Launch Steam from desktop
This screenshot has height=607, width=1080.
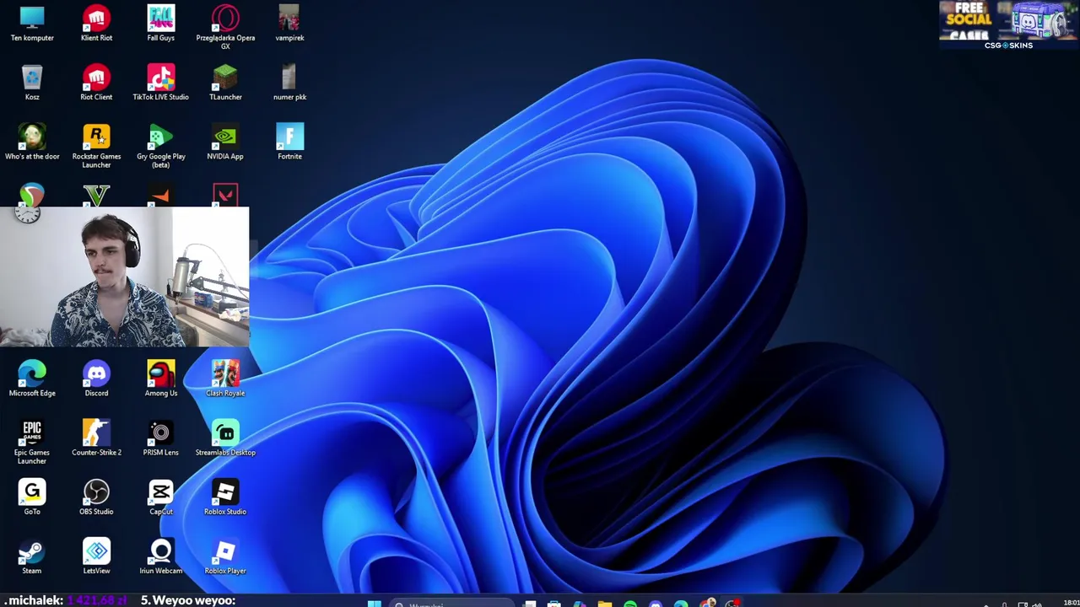pos(32,556)
